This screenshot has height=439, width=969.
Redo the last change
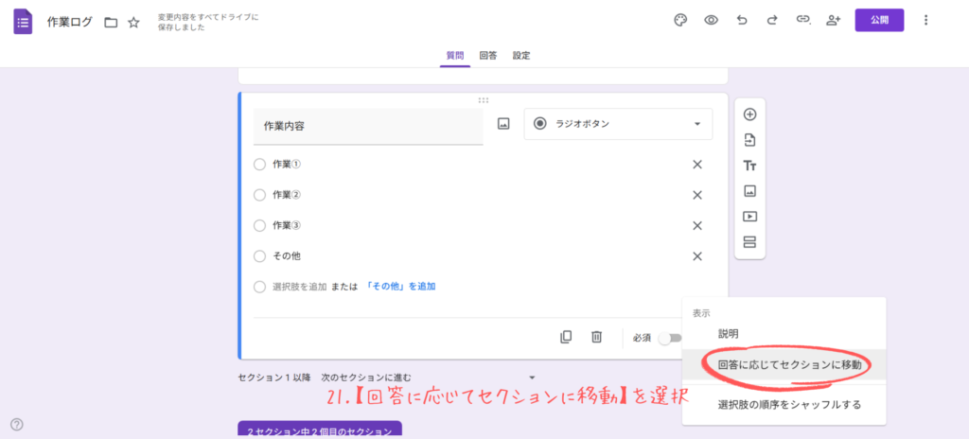[772, 20]
